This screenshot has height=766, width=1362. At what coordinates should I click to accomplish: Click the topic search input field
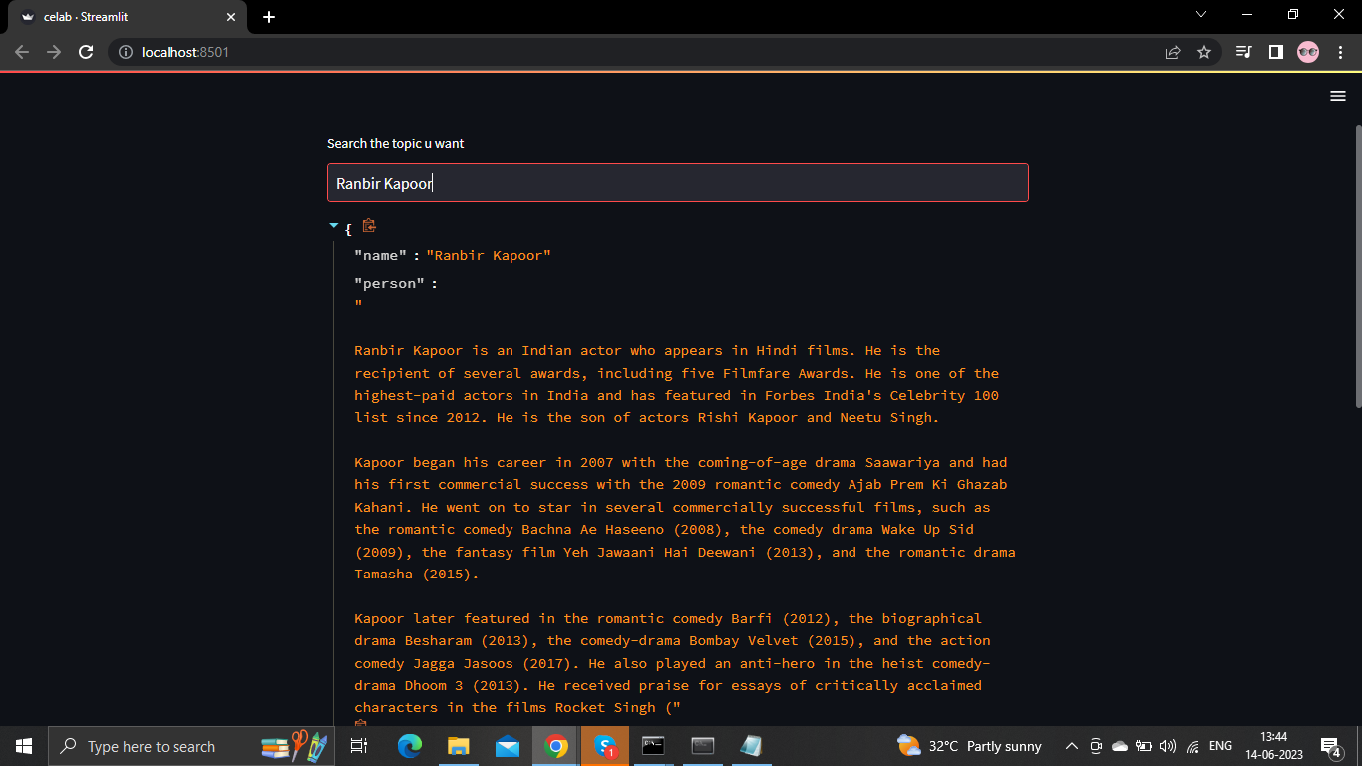(x=677, y=183)
